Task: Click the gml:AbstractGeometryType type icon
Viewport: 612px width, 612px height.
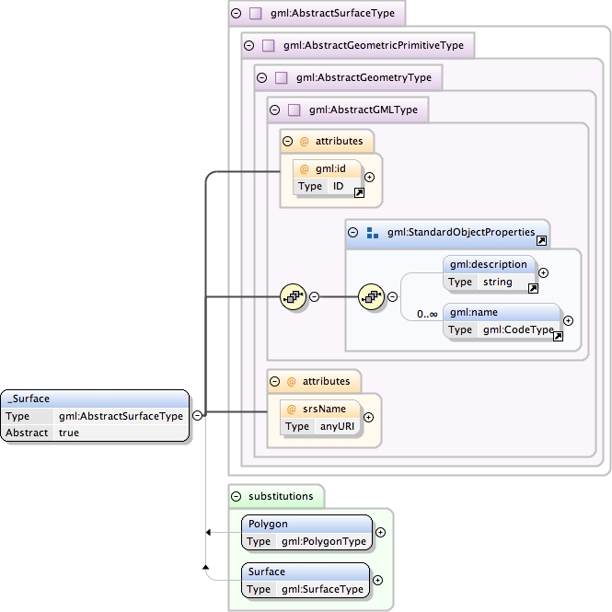Action: (x=282, y=77)
